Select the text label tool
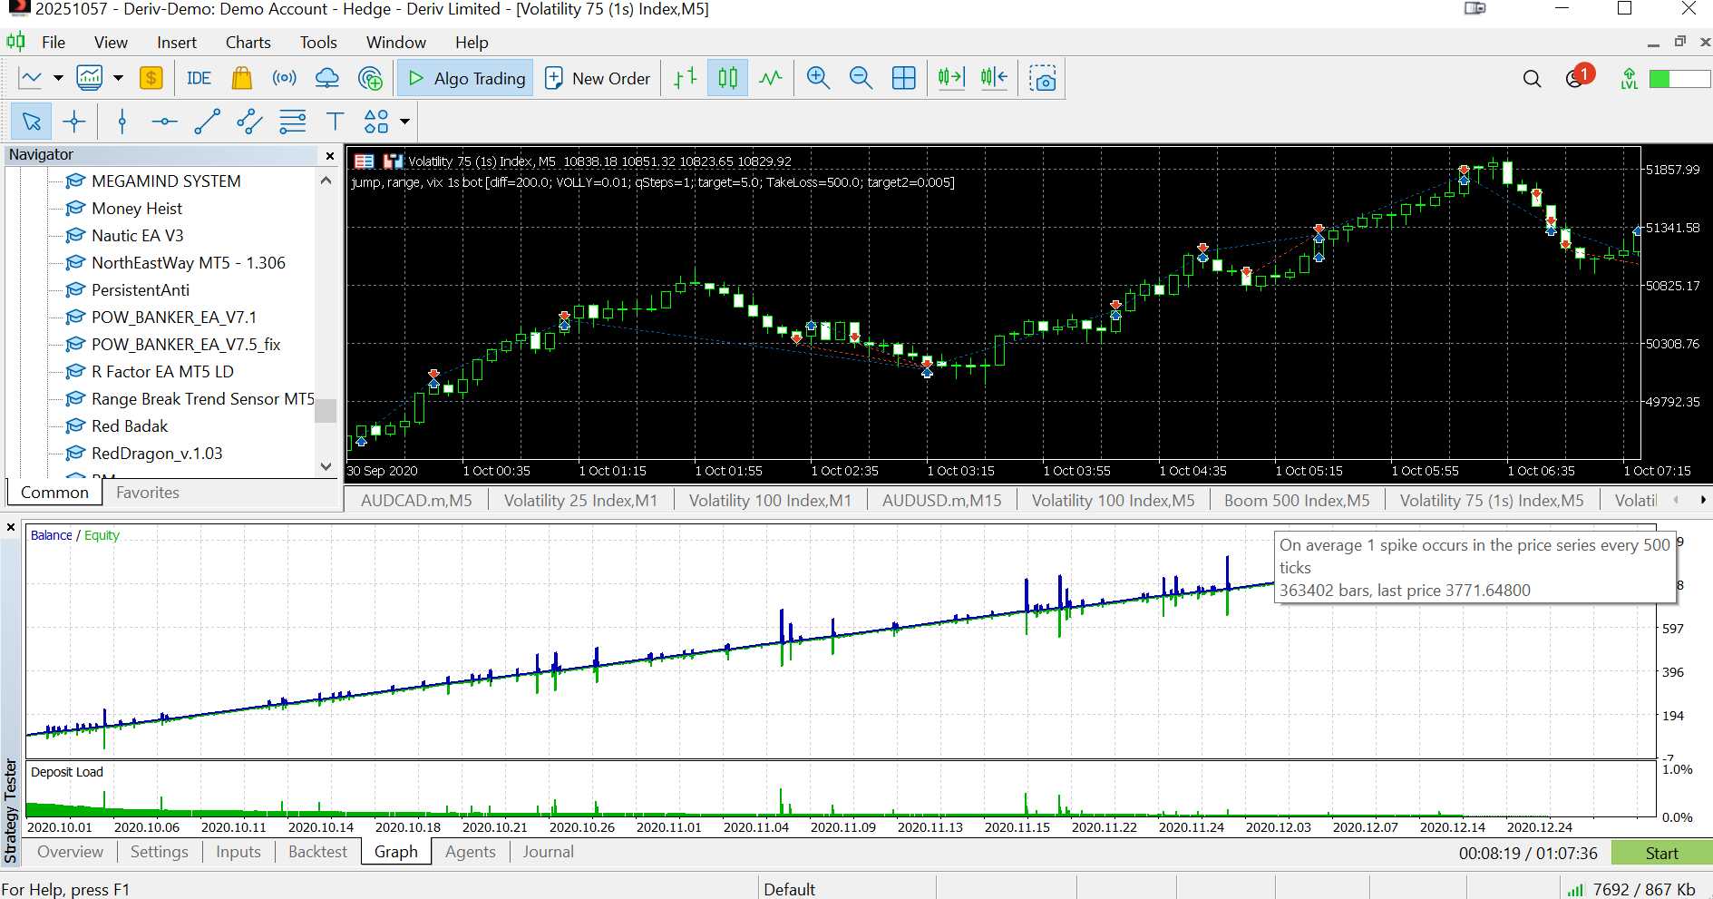The image size is (1713, 899). tap(335, 121)
